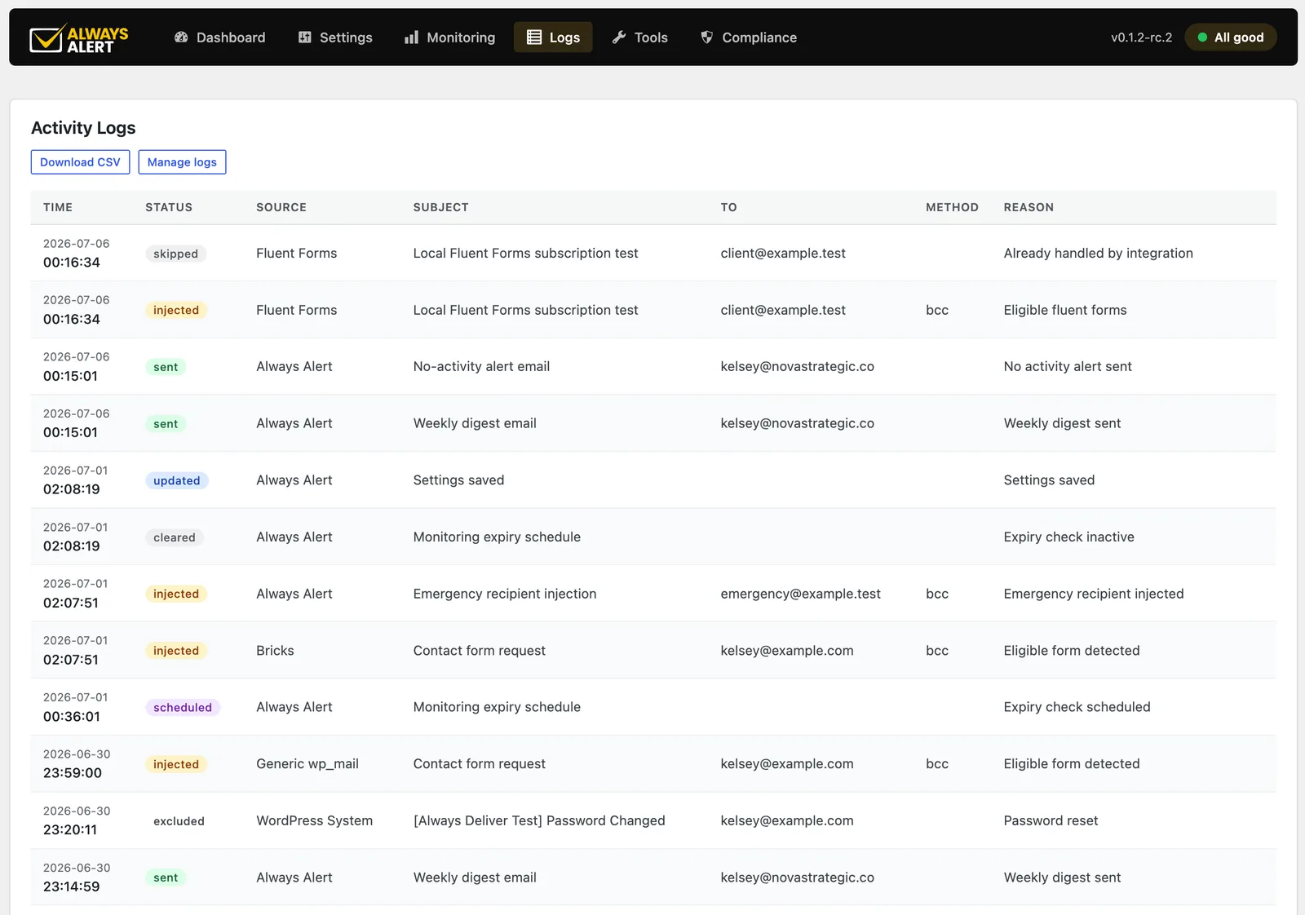Viewport: 1305px width, 915px height.
Task: Click the Password Changed subject cell
Action: 539,820
